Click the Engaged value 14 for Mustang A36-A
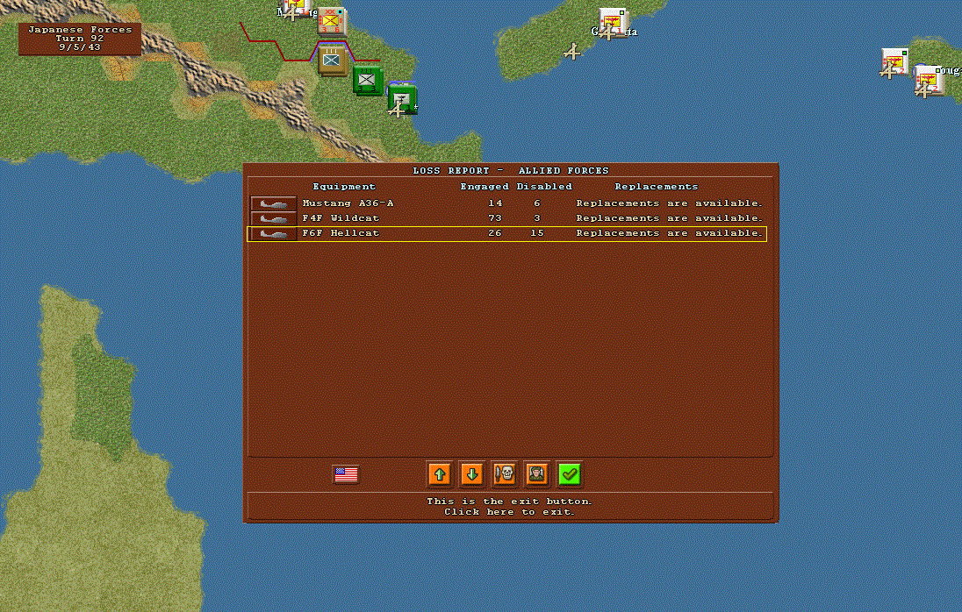This screenshot has width=962, height=612. (x=495, y=203)
